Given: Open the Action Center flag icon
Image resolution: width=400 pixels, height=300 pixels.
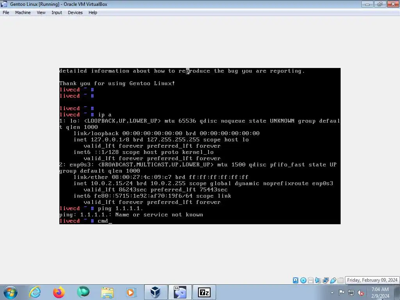Looking at the screenshot, I should [x=341, y=292].
